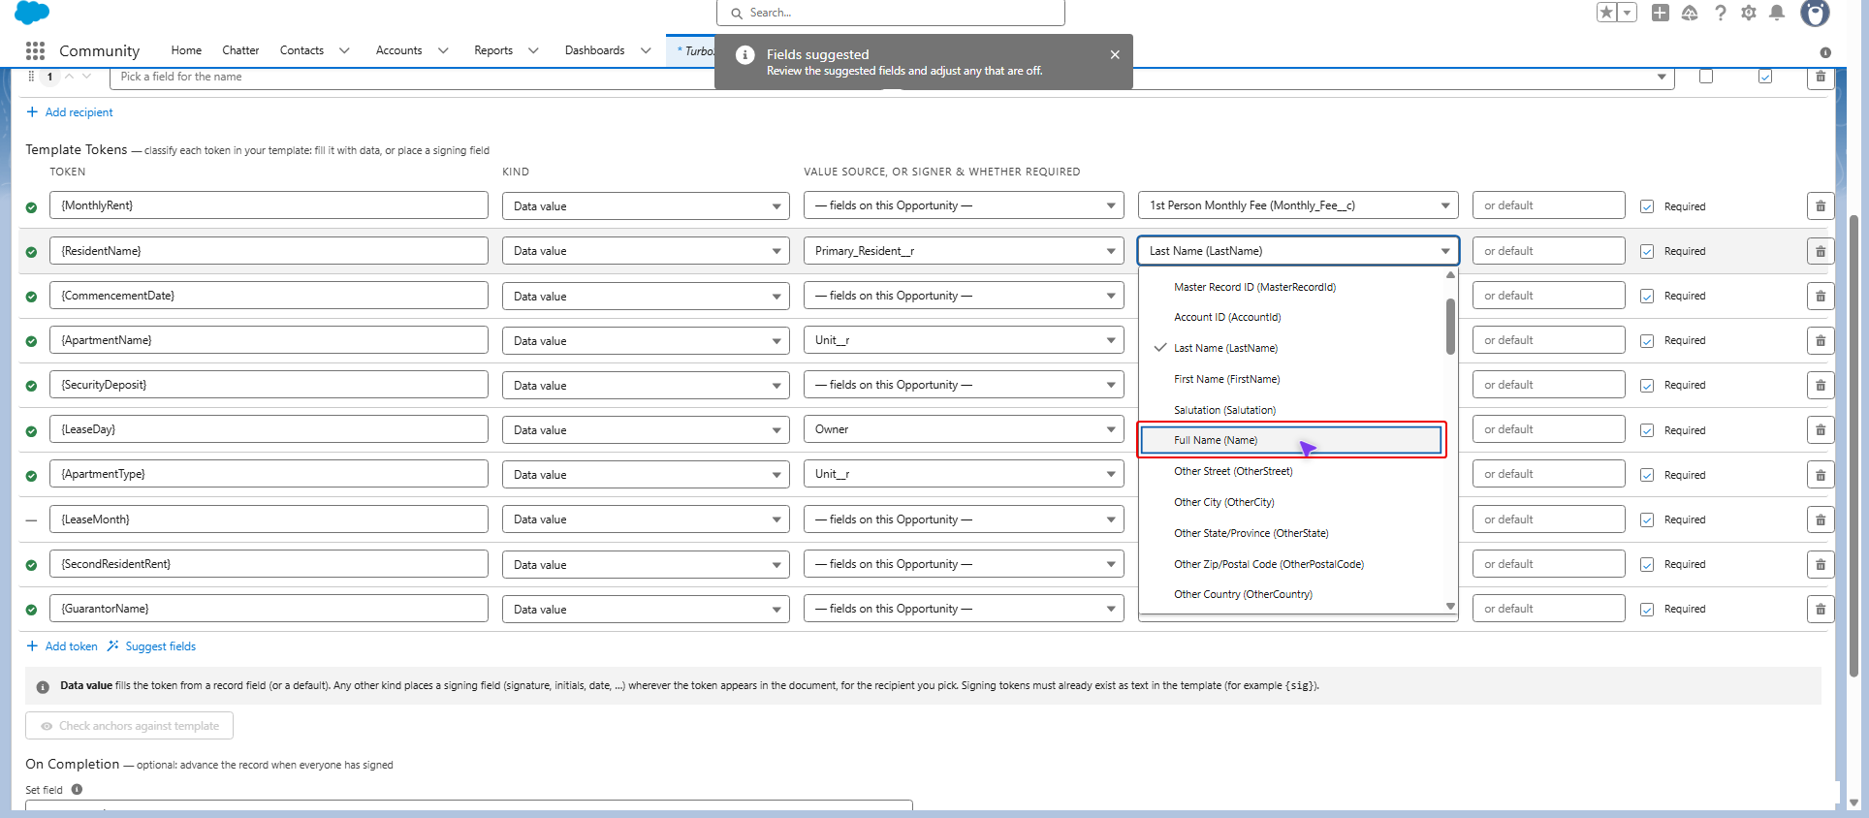Toggle Required for {SecurityDeposit}

[1647, 386]
